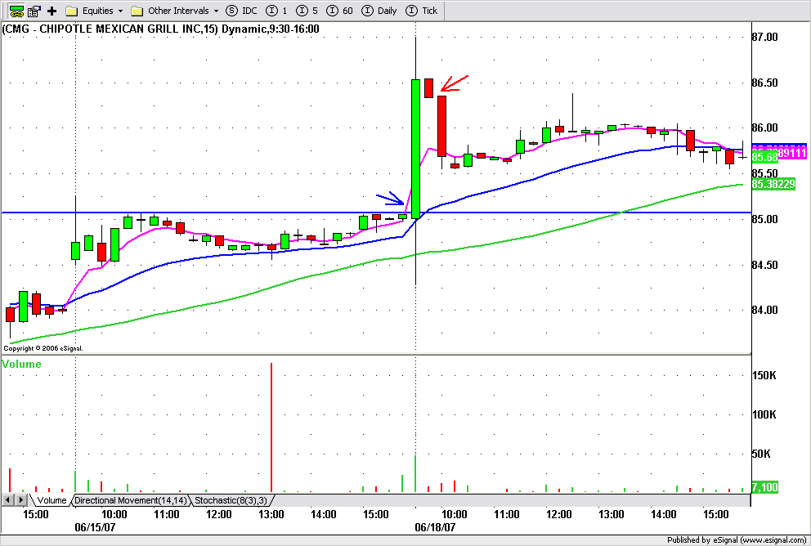811x546 pixels.
Task: Click the green 85.38229 price label
Action: (773, 184)
